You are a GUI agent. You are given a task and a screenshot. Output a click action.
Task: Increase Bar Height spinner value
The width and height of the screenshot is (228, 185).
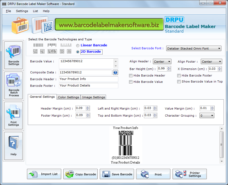[169, 68]
